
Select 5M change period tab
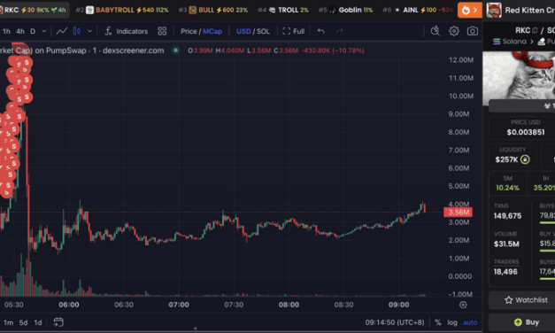[x=507, y=183]
